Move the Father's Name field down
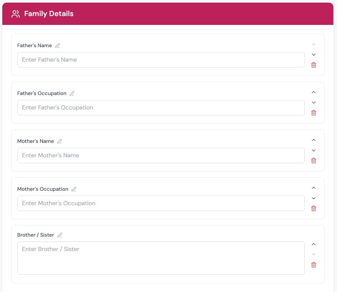337x292 pixels. tap(314, 55)
